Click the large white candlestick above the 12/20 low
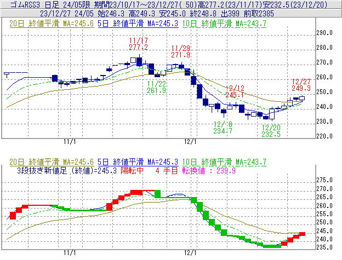 click(x=272, y=114)
